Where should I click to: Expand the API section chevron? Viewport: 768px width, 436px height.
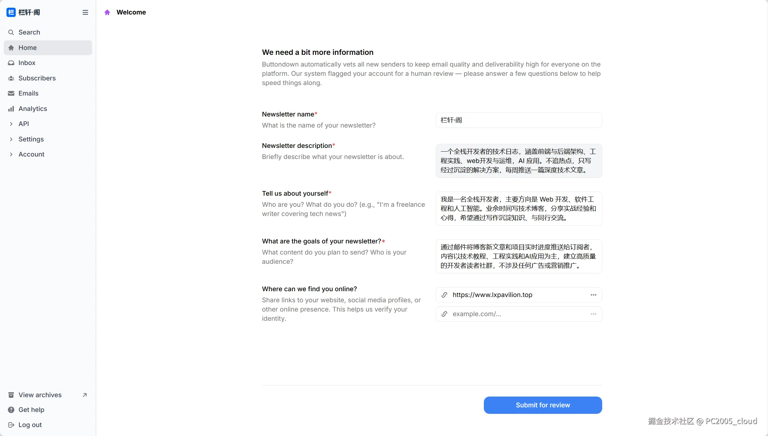click(11, 124)
